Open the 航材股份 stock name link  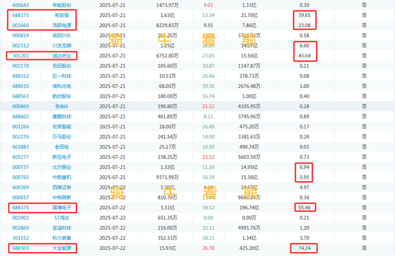click(x=62, y=96)
